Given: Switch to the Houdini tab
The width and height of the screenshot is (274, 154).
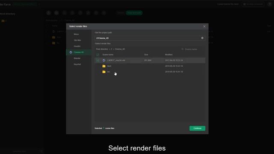Looking at the screenshot, I should coord(77,46).
